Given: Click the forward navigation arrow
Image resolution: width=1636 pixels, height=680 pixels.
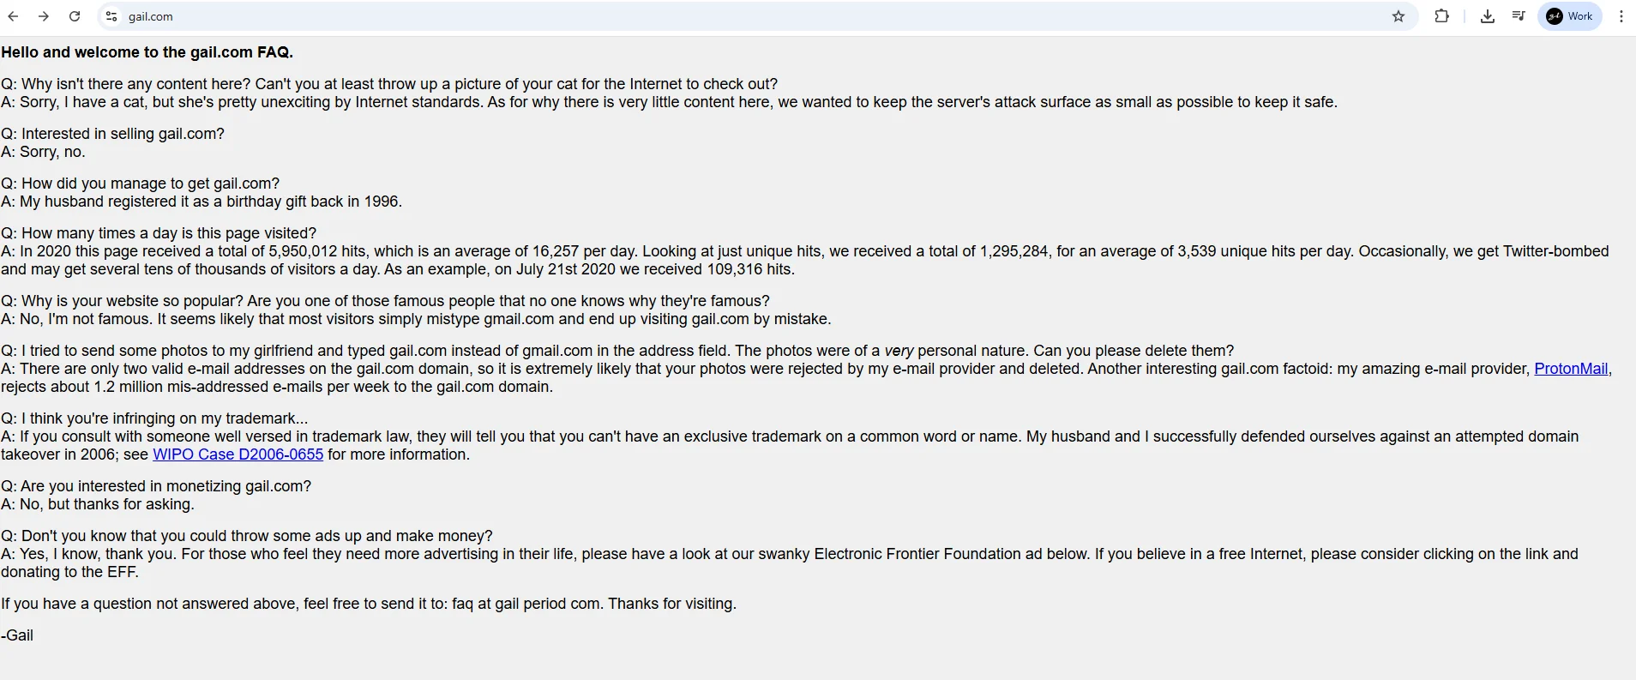Looking at the screenshot, I should [44, 16].
